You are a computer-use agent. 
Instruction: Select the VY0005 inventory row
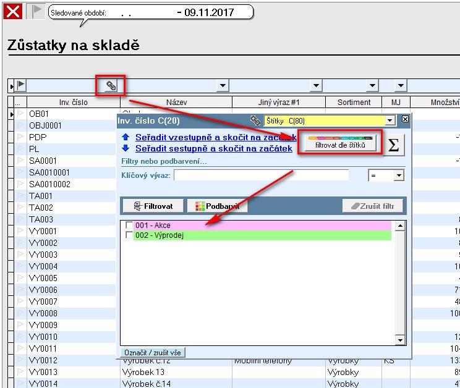pyautogui.click(x=71, y=278)
